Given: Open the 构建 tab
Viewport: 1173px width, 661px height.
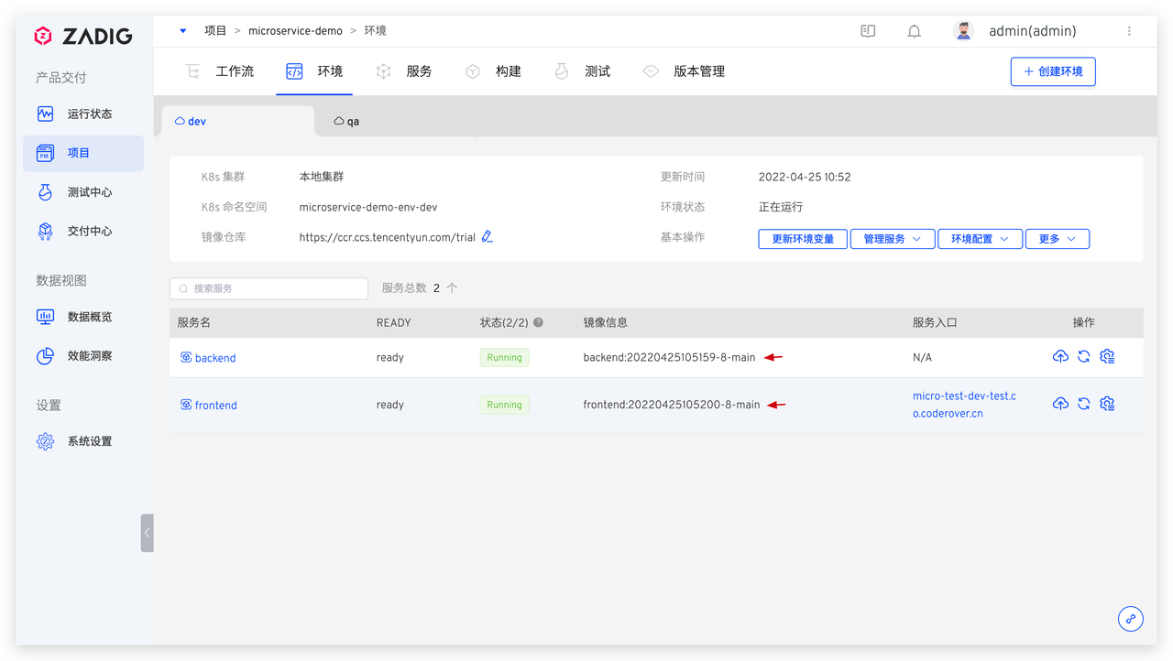Looking at the screenshot, I should pos(493,71).
